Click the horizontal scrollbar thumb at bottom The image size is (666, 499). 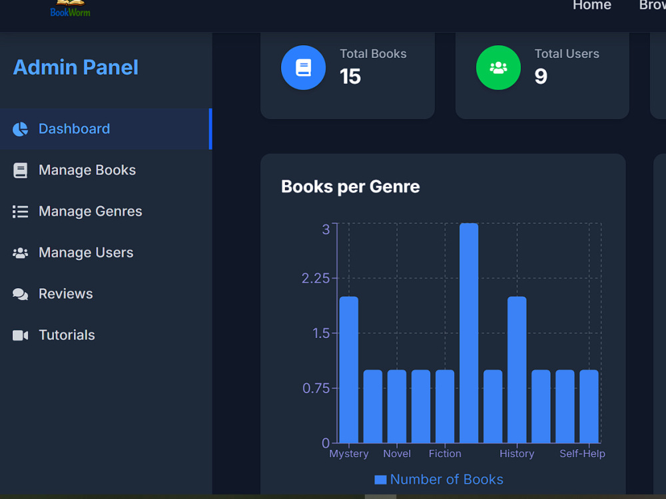click(380, 496)
